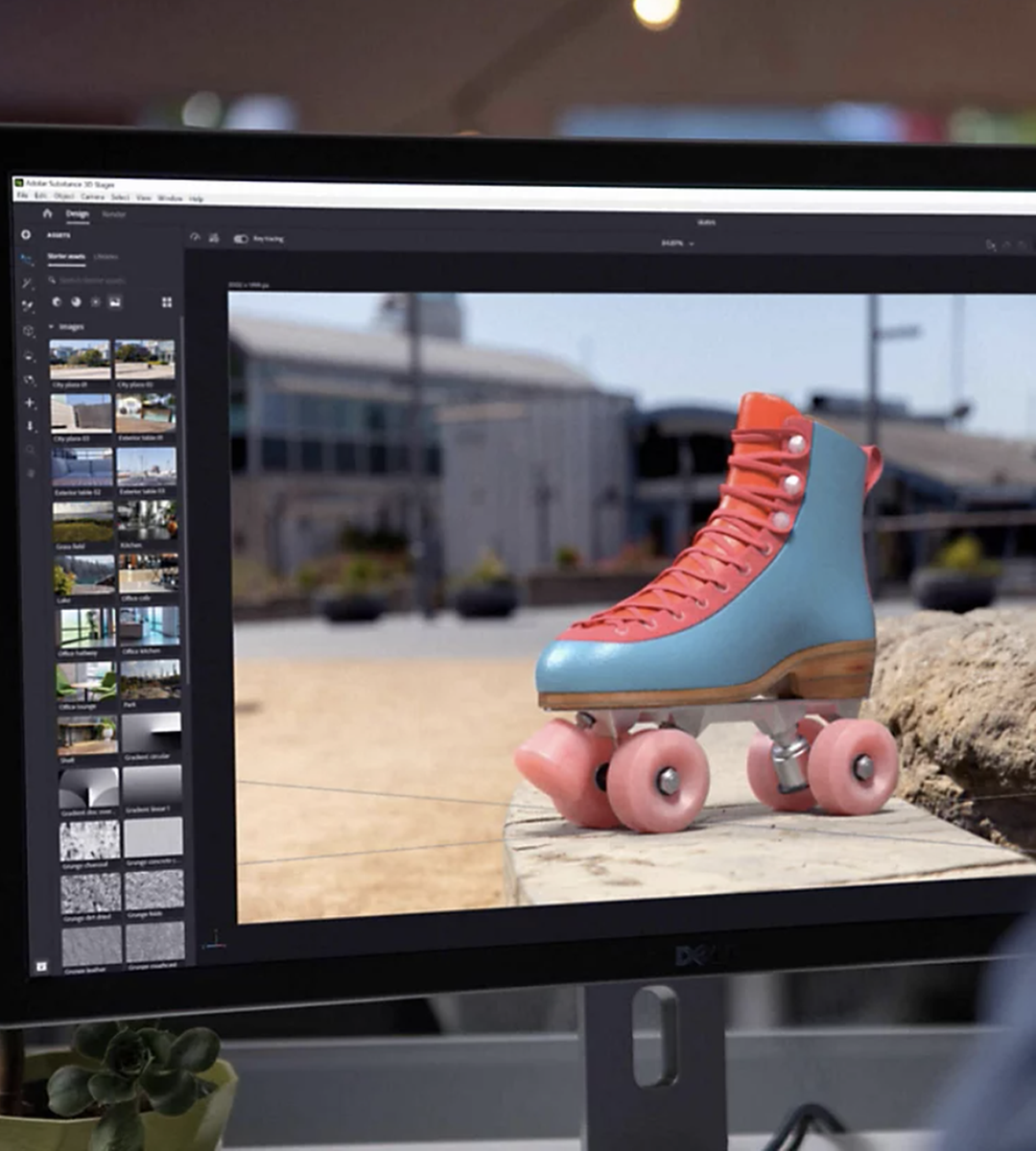This screenshot has height=1151, width=1036.
Task: Select the City plaza 02 image
Action: (x=145, y=361)
